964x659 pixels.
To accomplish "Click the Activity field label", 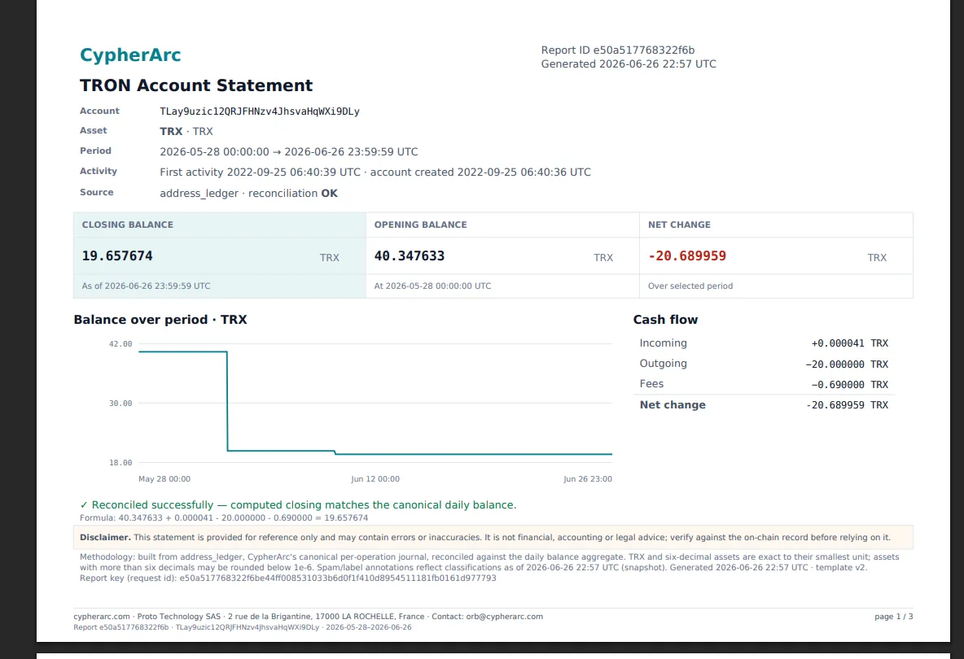I will [99, 172].
